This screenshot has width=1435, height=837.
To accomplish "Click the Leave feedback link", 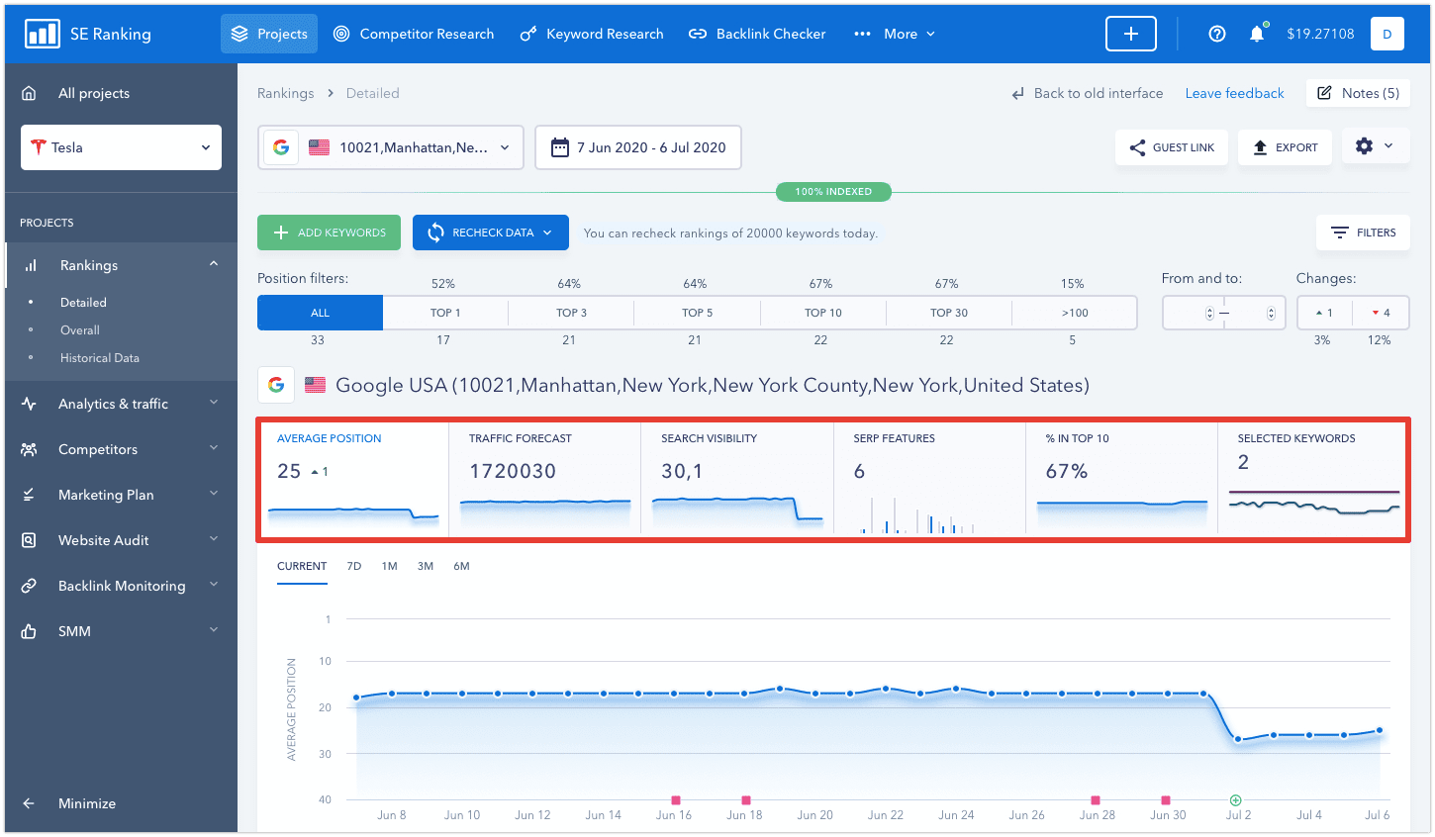I will [1234, 93].
